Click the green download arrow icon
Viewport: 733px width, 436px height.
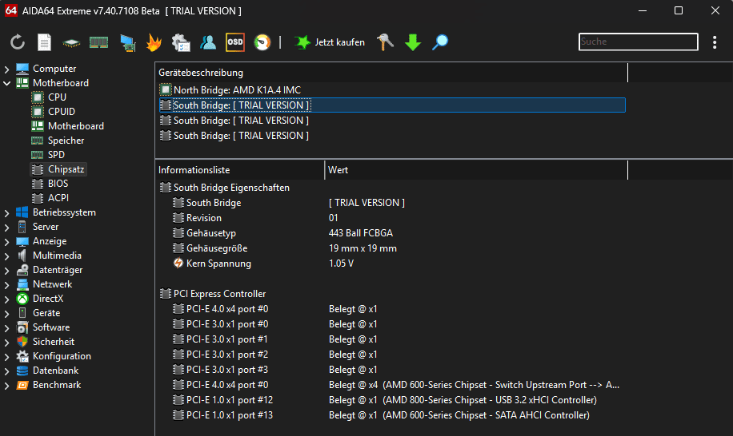pyautogui.click(x=413, y=42)
